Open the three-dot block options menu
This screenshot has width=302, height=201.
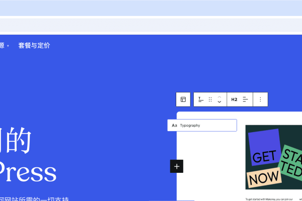tap(260, 99)
